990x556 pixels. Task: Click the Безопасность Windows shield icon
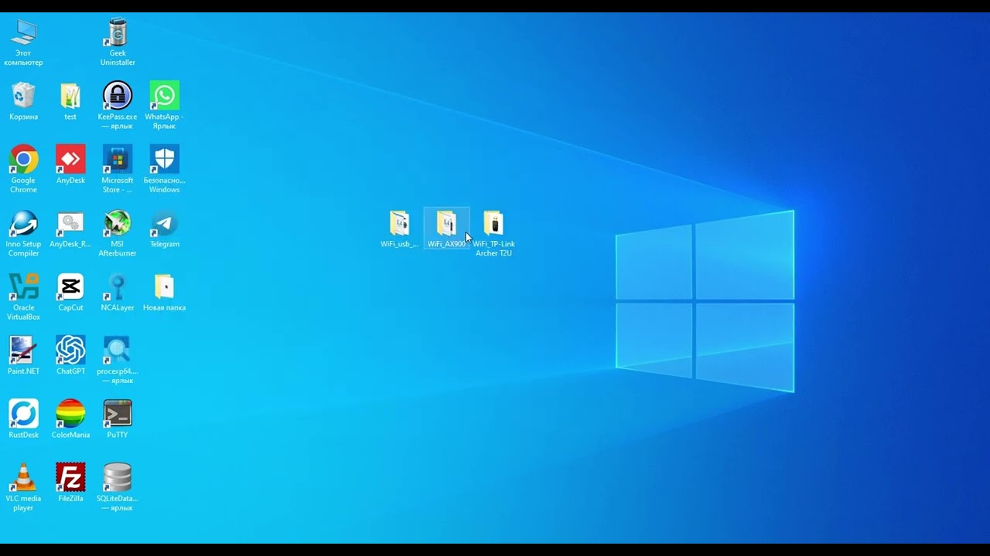[164, 159]
